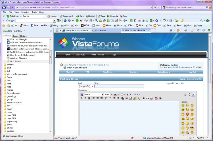Open Search menu in forum navbar
The height and width of the screenshot is (141, 213).
(x=134, y=72)
